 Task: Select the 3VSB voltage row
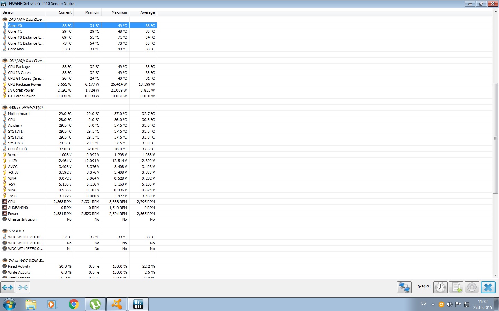coord(79,196)
